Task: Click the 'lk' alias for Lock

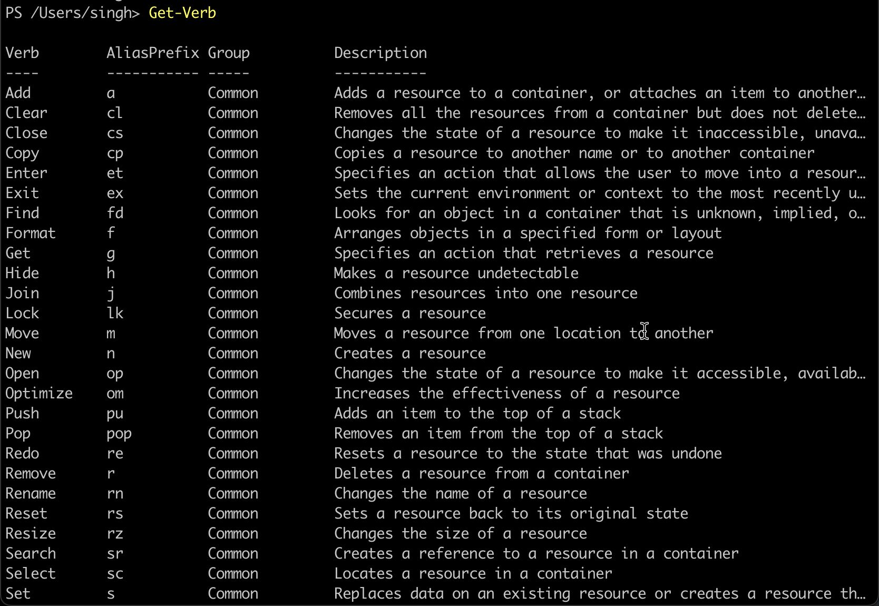Action: (115, 313)
